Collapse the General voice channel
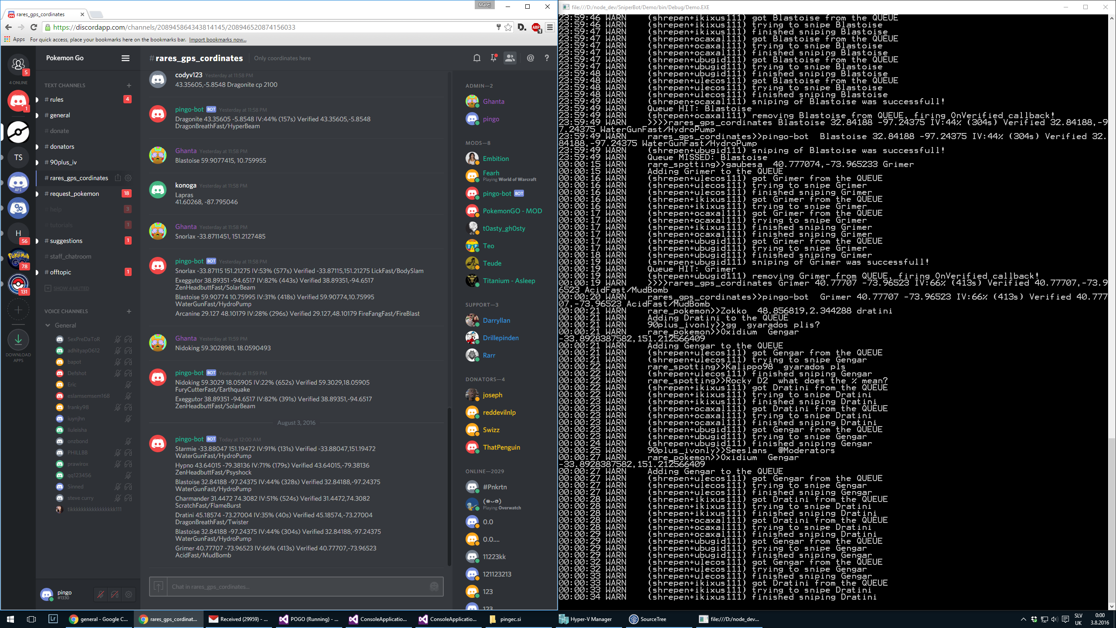The height and width of the screenshot is (628, 1116). [x=48, y=325]
